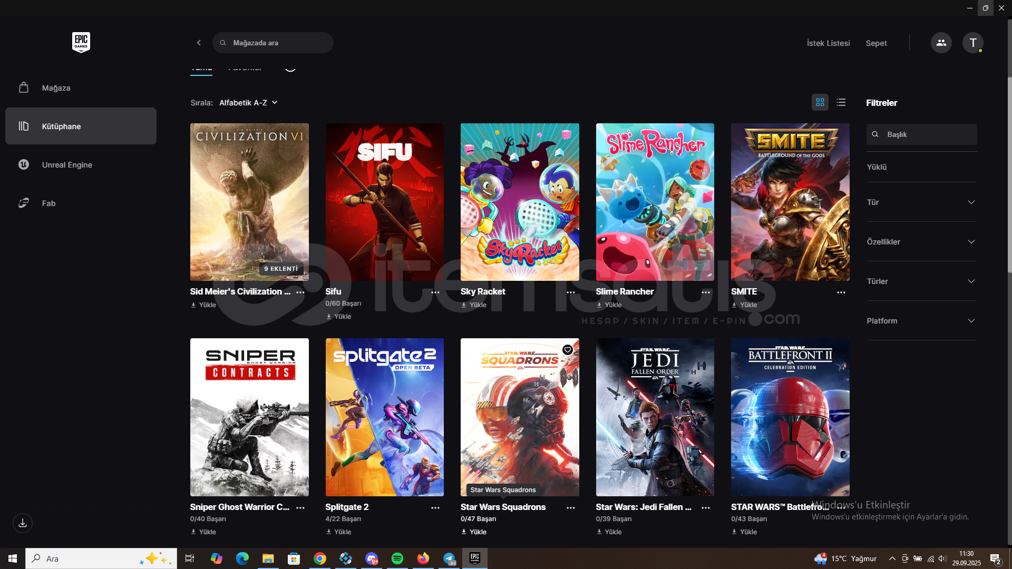1012x569 pixels.
Task: Open options menu for Star Wars Squadrons
Action: pos(571,508)
